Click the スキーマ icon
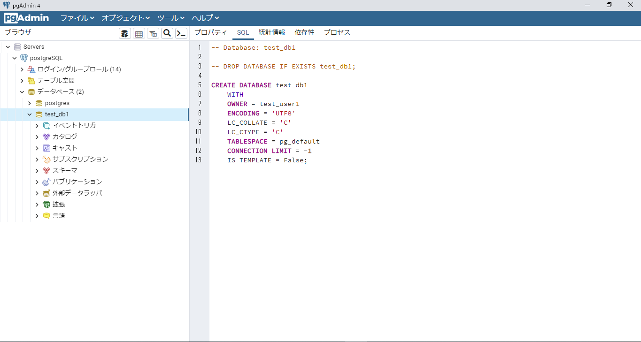The height and width of the screenshot is (342, 641). click(x=46, y=171)
